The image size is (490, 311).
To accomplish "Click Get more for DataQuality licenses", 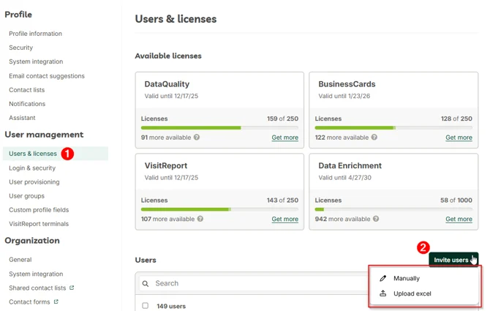I will pos(284,138).
